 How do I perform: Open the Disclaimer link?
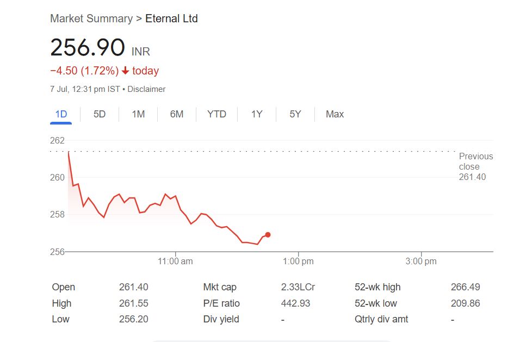coord(146,89)
